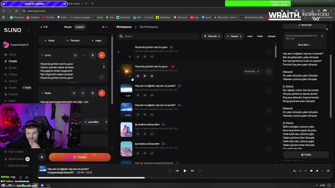The image size is (335, 188).
Task: Open more options for the 2:04 song
Action: coord(269,91)
